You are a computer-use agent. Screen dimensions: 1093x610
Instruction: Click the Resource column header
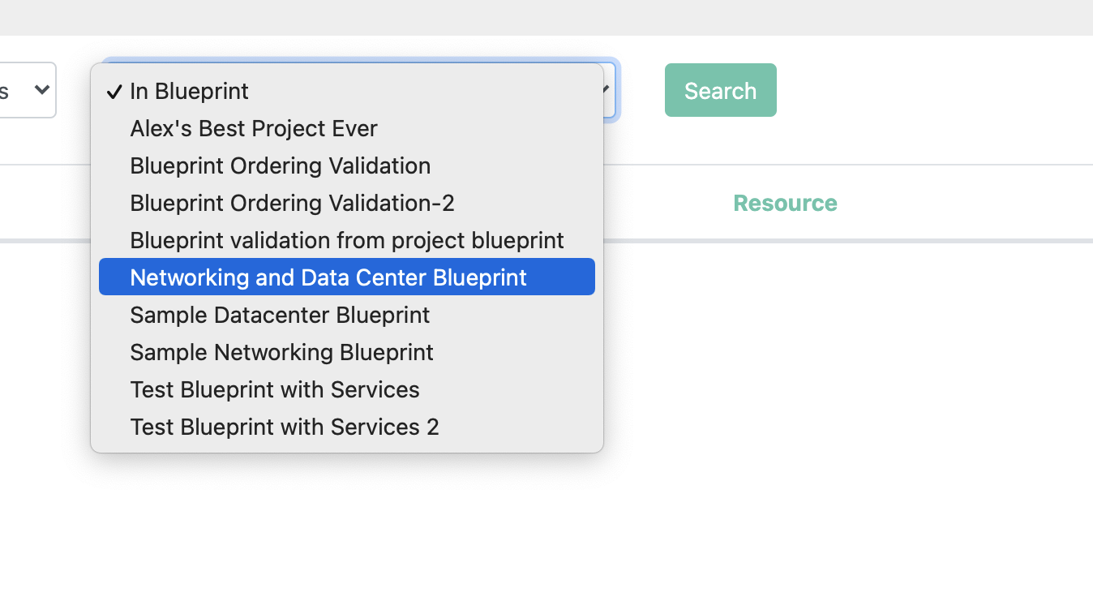[785, 203]
